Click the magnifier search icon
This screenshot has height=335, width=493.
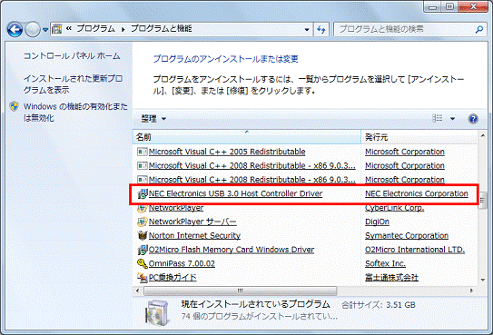tap(479, 30)
